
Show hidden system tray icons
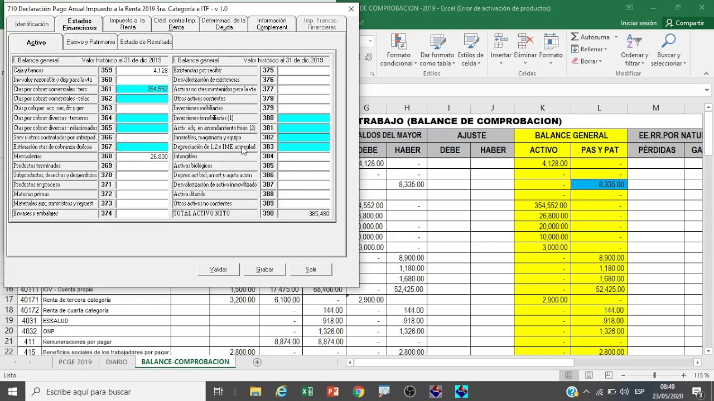pyautogui.click(x=586, y=392)
